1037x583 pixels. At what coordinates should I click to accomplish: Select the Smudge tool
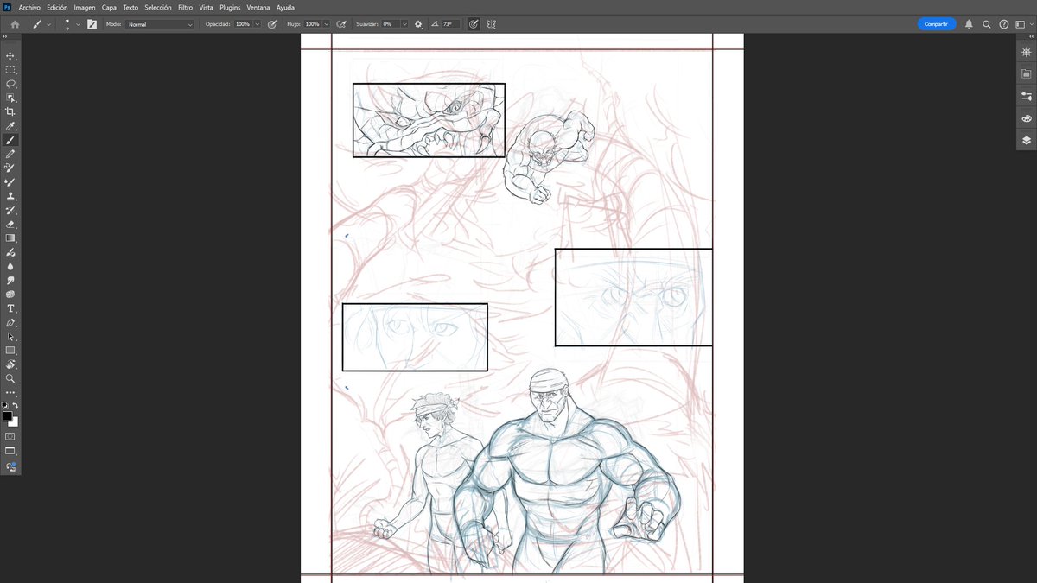tap(10, 280)
